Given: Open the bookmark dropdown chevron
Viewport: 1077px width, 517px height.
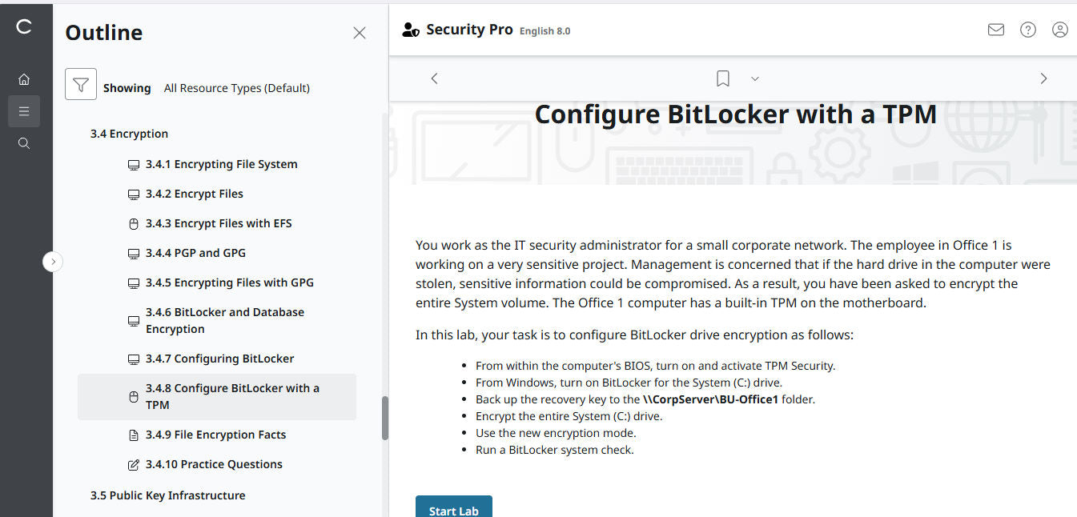Looking at the screenshot, I should pos(753,78).
